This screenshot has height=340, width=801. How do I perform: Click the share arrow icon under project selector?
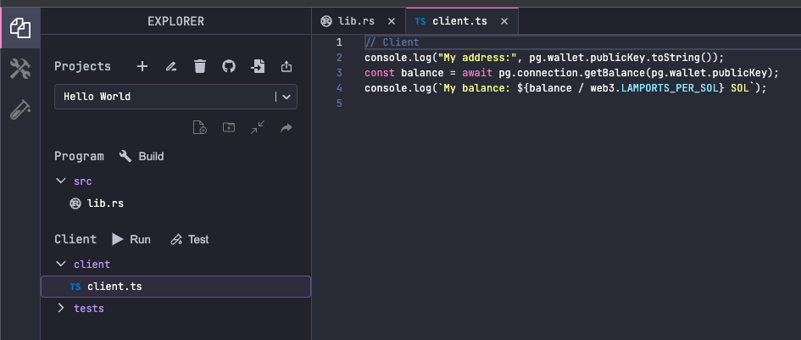point(286,127)
